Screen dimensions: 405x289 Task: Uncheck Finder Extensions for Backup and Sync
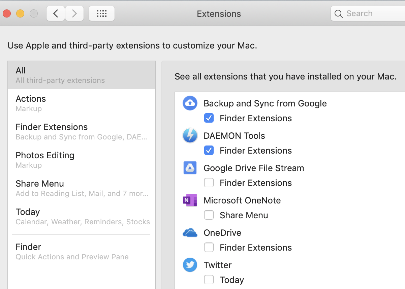[209, 118]
